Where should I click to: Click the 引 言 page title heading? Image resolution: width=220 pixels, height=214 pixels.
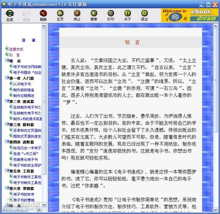(132, 42)
